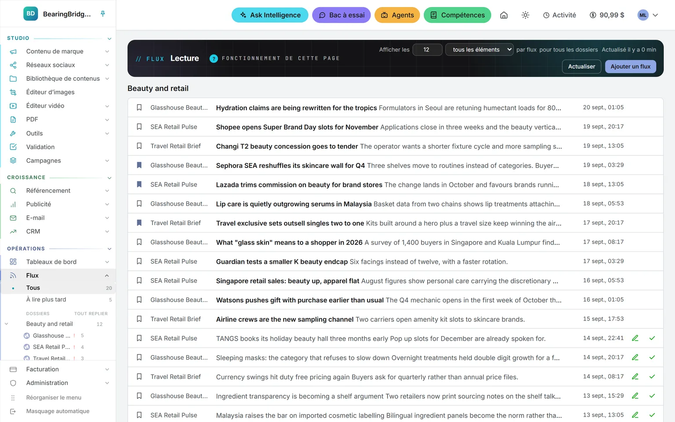Switch theme with the sun icon
This screenshot has height=422, width=675.
tap(525, 15)
